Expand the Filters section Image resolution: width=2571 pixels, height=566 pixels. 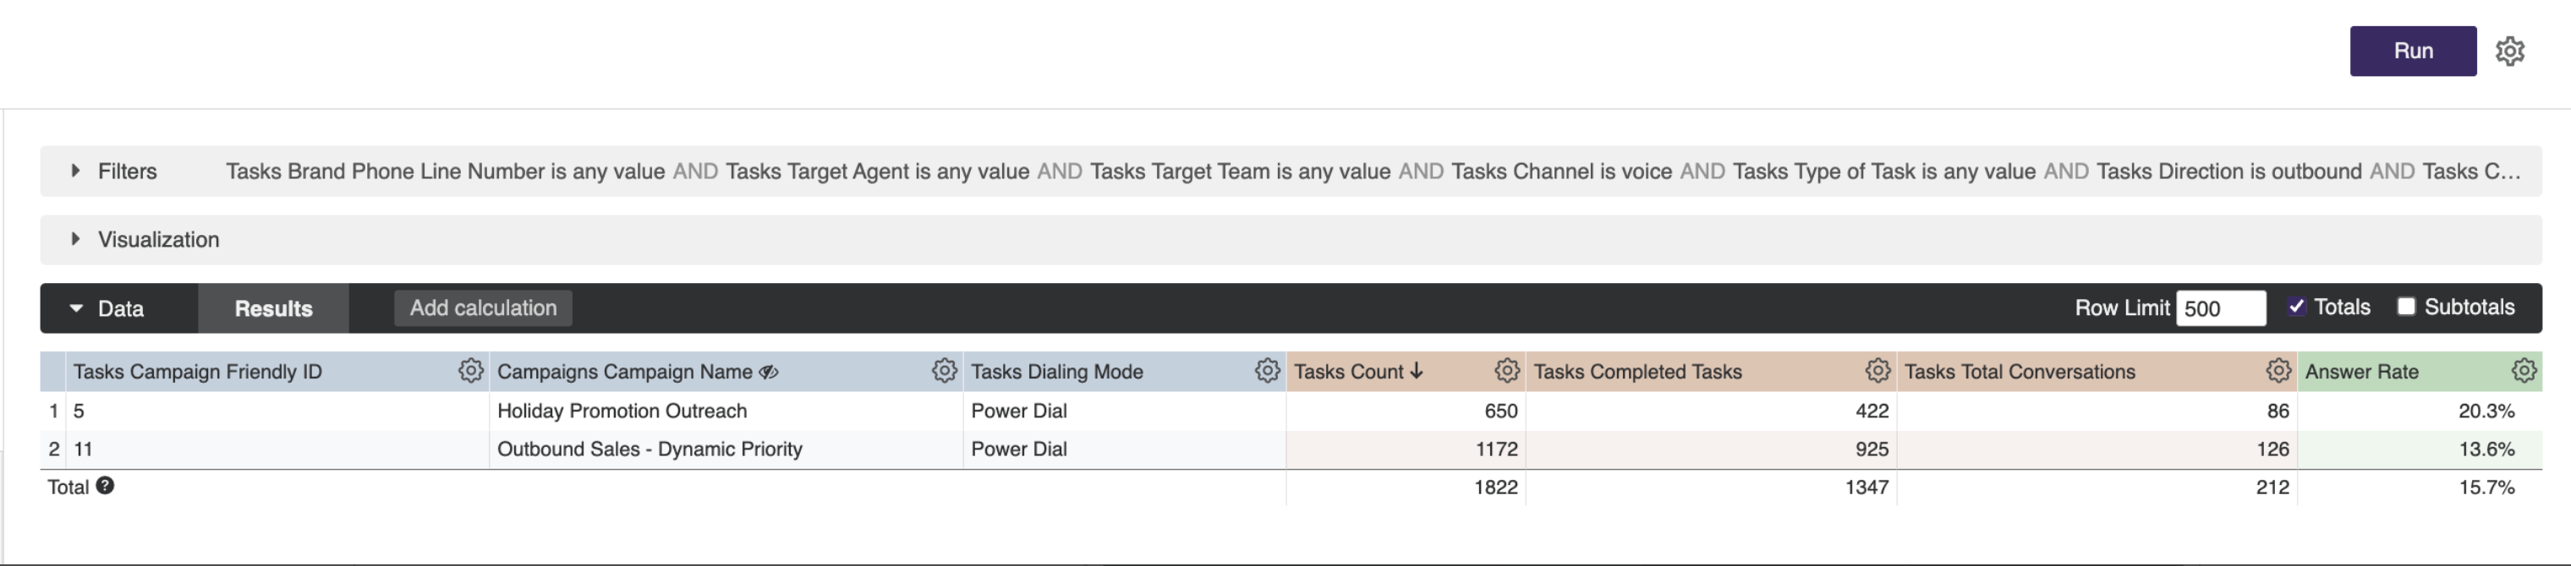click(76, 171)
